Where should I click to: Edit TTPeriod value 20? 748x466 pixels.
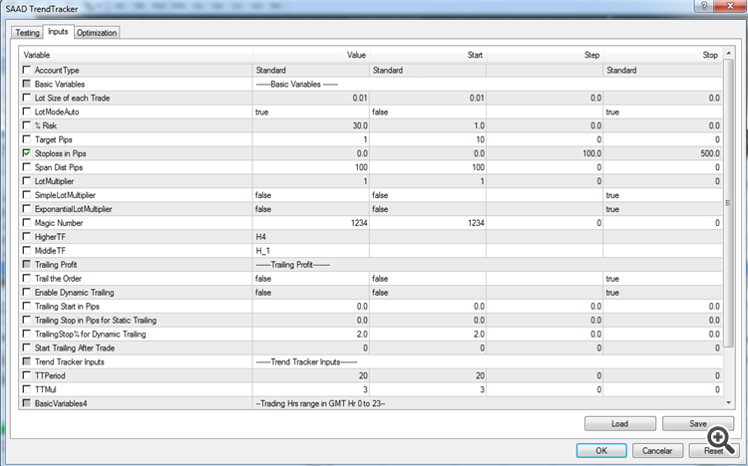[x=311, y=375]
